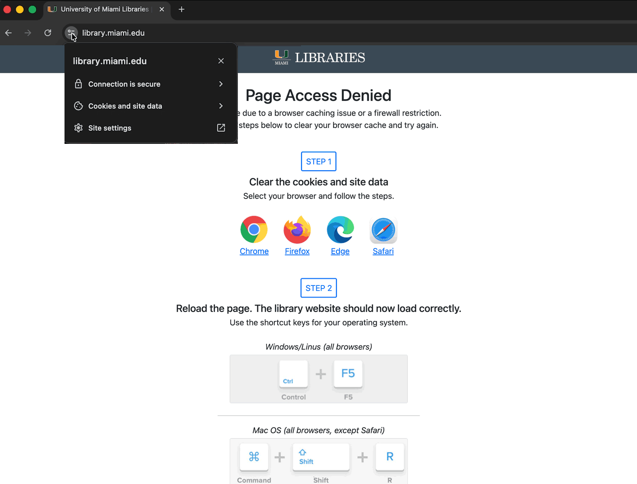Click the Edge browser icon

pos(340,229)
